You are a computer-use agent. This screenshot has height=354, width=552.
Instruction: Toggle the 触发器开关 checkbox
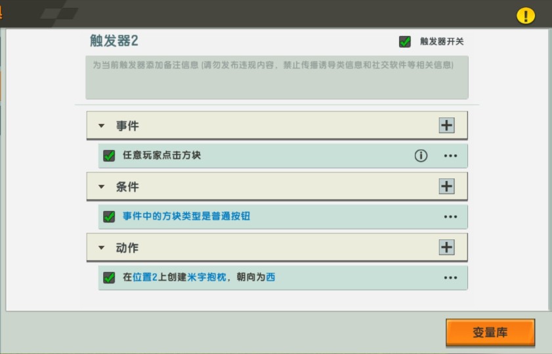tap(405, 41)
